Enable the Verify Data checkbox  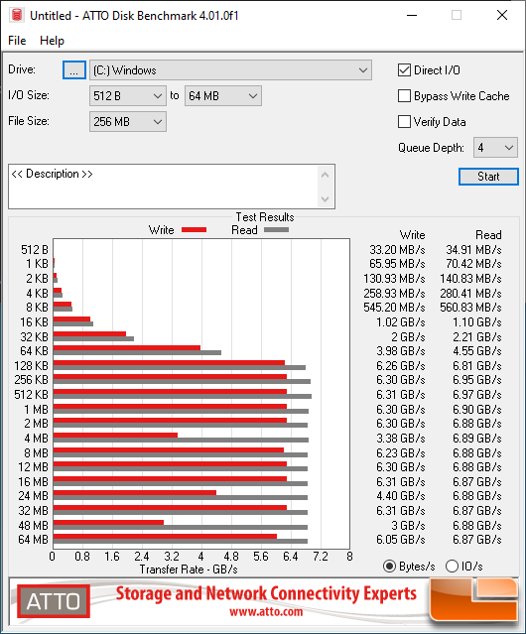pyautogui.click(x=404, y=122)
